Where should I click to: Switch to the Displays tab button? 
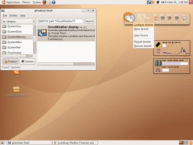[11, 61]
